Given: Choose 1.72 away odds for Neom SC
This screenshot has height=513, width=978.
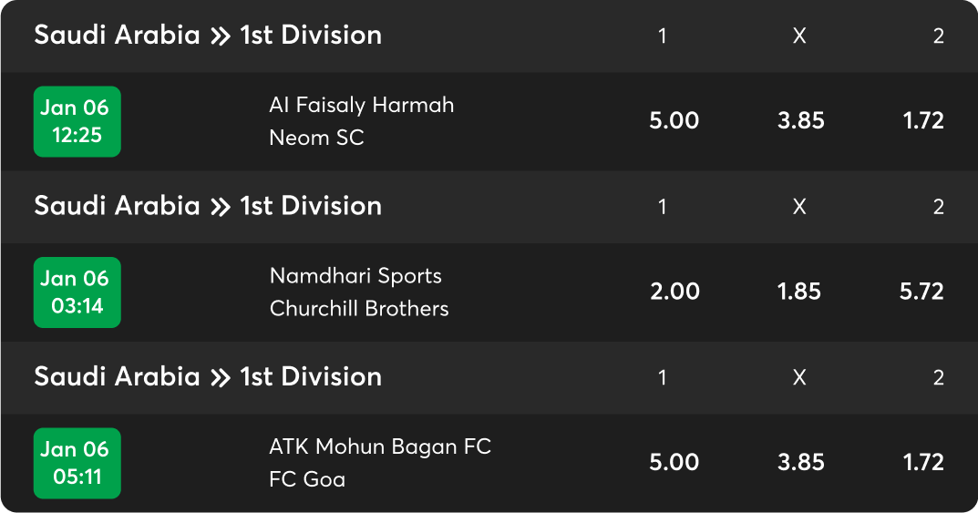Looking at the screenshot, I should coord(923,121).
